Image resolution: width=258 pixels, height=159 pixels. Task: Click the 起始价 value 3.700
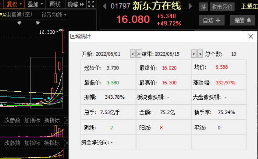(x=113, y=68)
